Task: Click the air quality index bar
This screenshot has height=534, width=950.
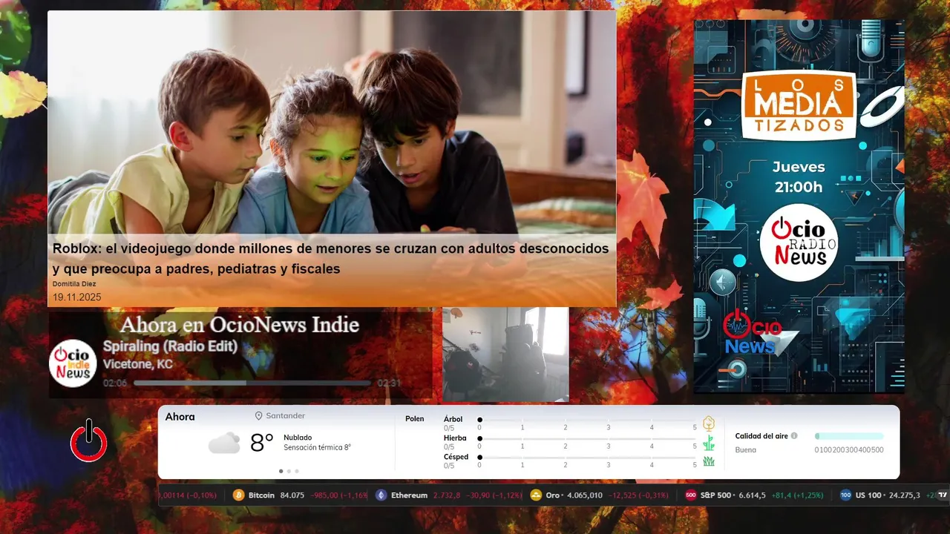Action: [849, 436]
